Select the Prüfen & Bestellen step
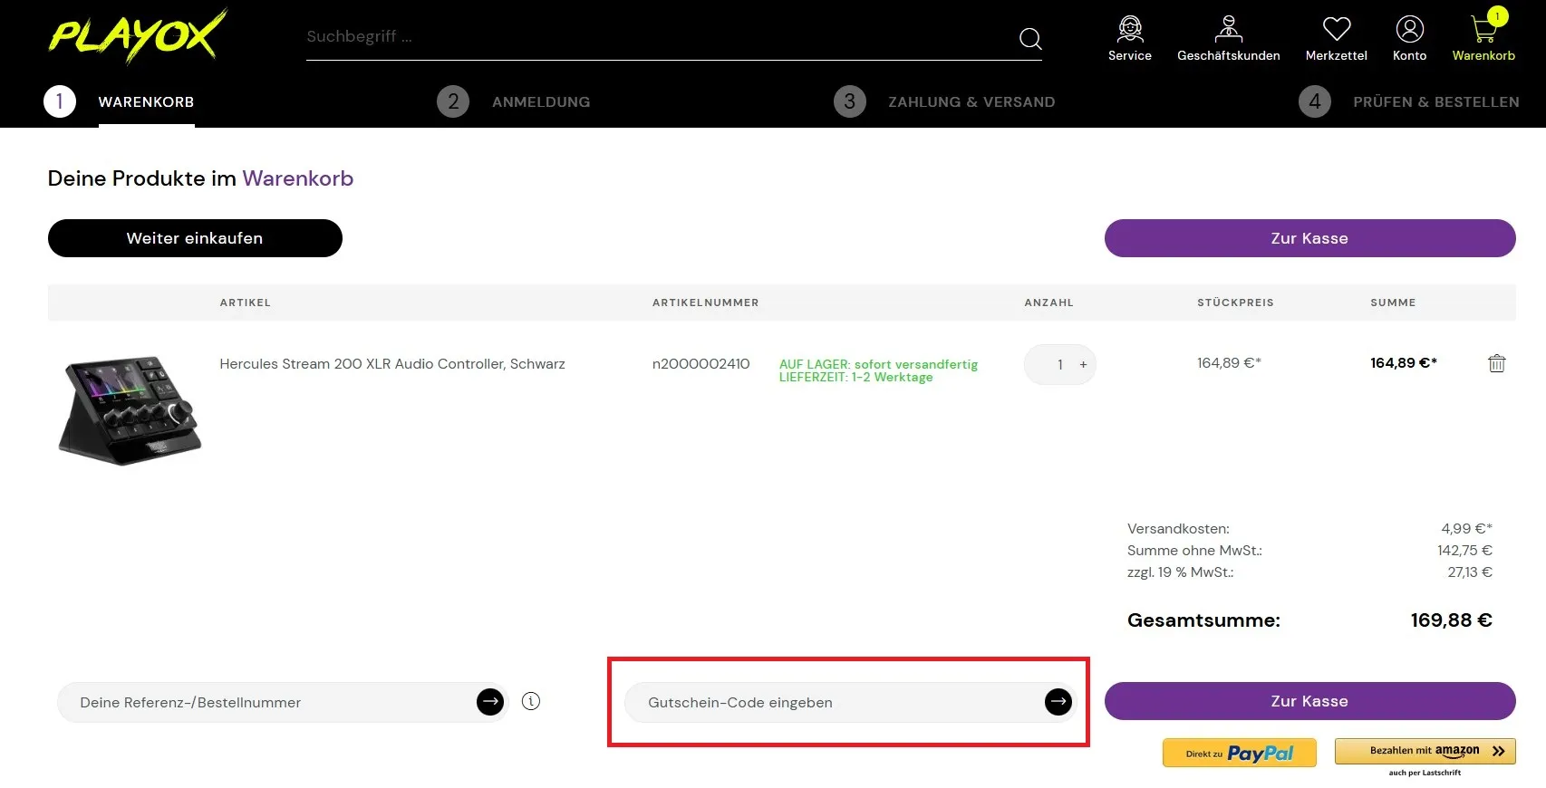This screenshot has height=788, width=1546. pyautogui.click(x=1435, y=102)
